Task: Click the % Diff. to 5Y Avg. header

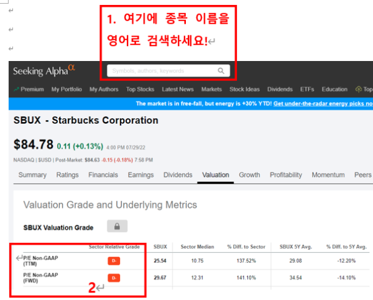Action: (x=346, y=247)
